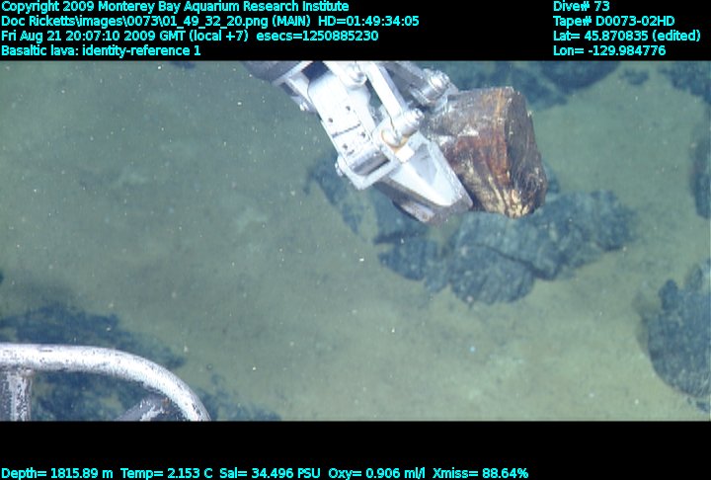The image size is (711, 480).
Task: Click the 'Tape# D0073-02HD' label
Action: pos(613,22)
